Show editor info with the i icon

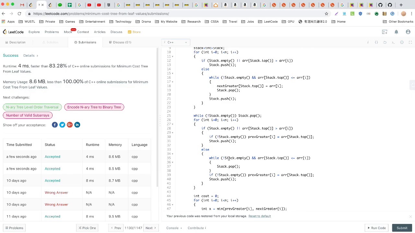pyautogui.click(x=368, y=42)
